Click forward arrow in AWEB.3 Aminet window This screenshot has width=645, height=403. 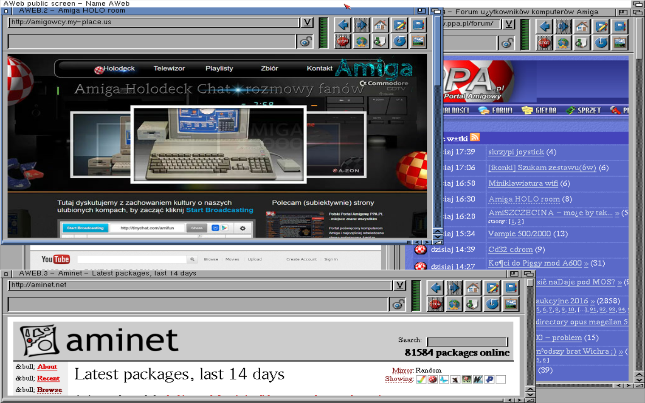[455, 288]
